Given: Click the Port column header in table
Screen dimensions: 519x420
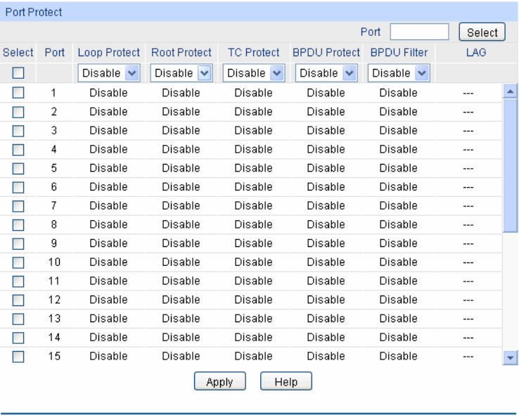Looking at the screenshot, I should [55, 52].
